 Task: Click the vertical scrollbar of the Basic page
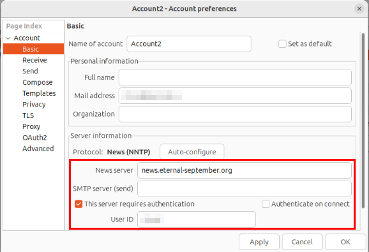pyautogui.click(x=363, y=121)
